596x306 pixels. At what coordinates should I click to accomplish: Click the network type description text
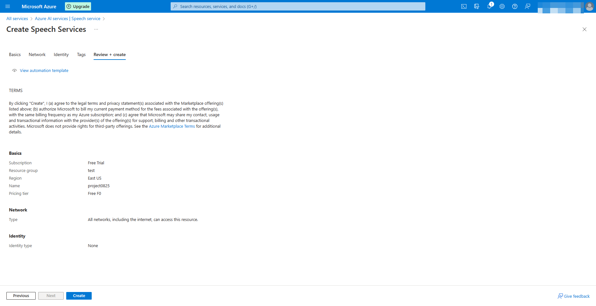click(143, 220)
